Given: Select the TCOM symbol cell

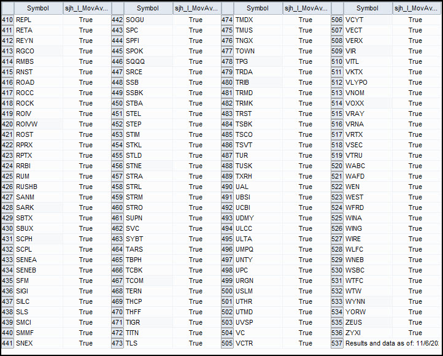Looking at the screenshot, I should coord(148,281).
